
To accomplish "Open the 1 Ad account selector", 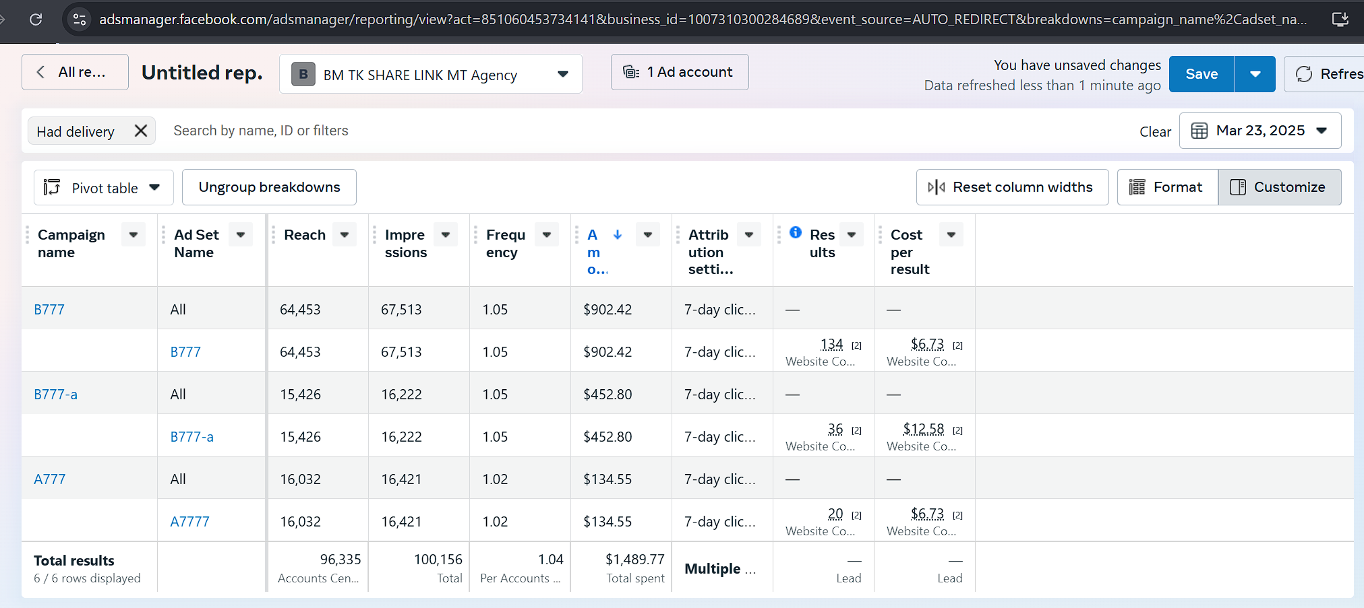I will click(x=679, y=72).
